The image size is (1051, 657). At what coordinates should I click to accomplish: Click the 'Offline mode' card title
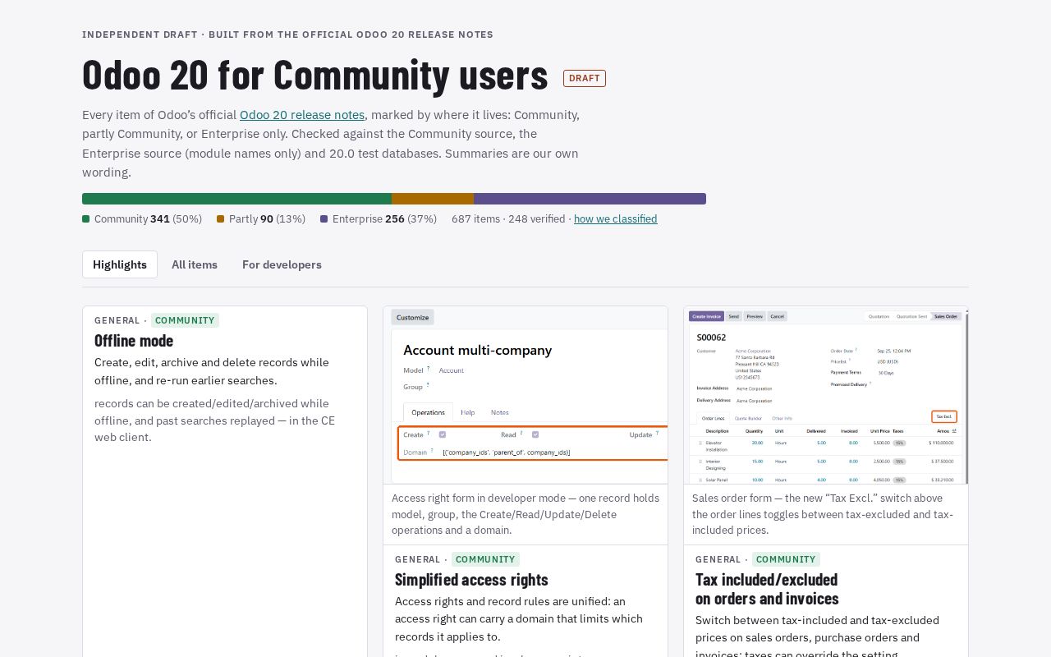tap(134, 340)
